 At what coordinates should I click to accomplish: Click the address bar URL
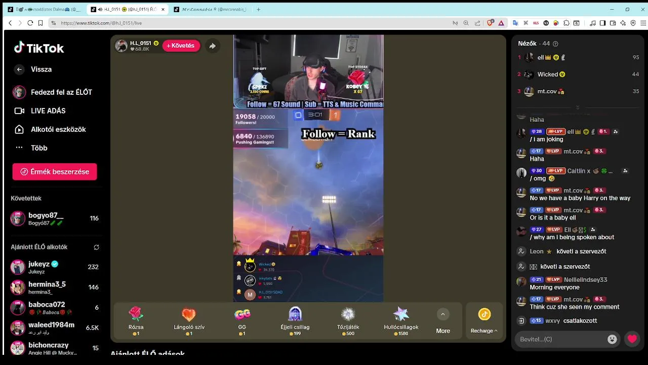(101, 23)
